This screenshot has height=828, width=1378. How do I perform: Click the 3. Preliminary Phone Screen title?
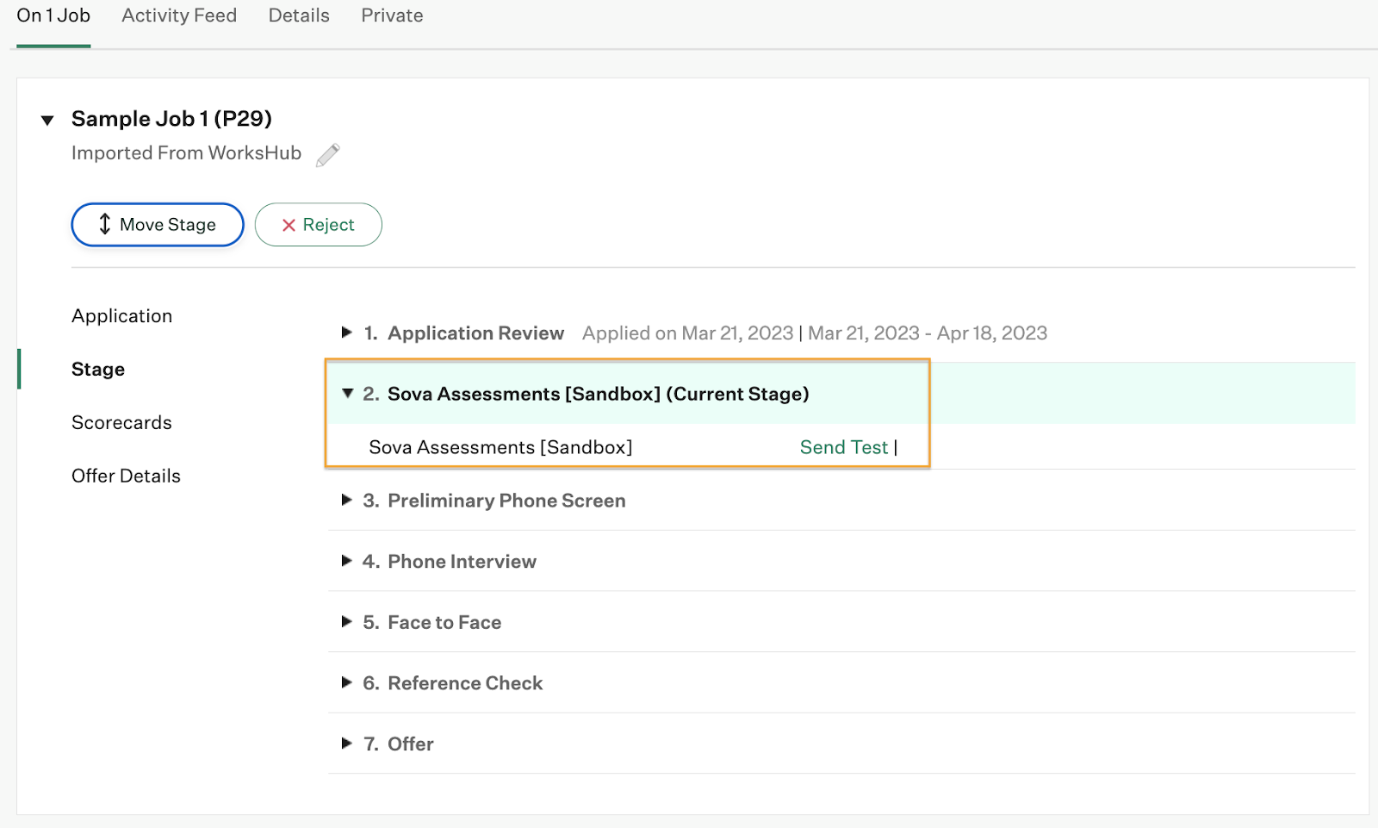(x=494, y=501)
